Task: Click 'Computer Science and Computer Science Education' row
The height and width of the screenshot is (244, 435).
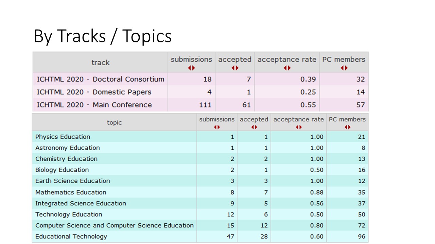Action: click(200, 225)
